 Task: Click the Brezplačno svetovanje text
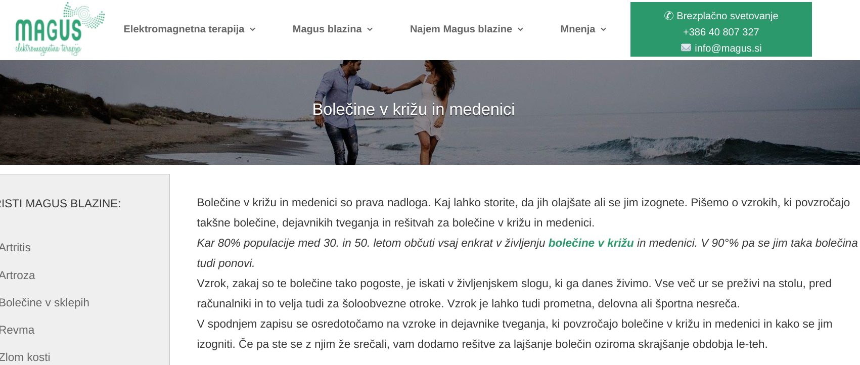[727, 16]
